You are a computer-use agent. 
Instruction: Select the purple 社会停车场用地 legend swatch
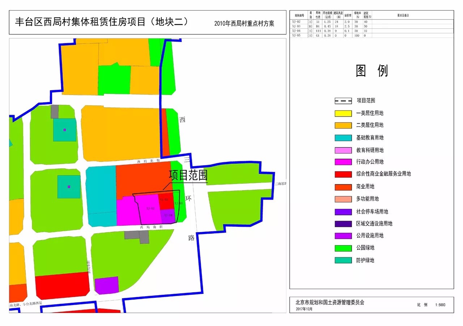[343, 212]
